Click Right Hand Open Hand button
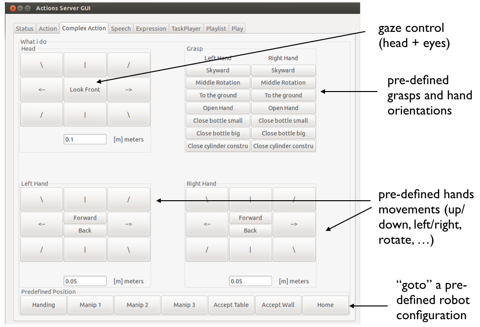This screenshot has height=327, width=480. pos(283,108)
